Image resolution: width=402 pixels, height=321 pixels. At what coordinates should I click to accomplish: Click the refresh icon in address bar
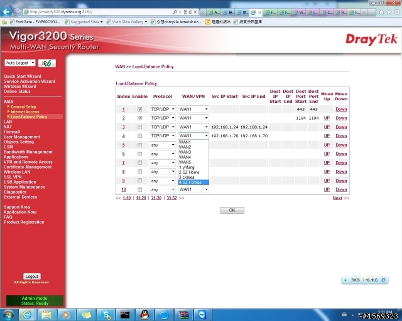(x=190, y=12)
